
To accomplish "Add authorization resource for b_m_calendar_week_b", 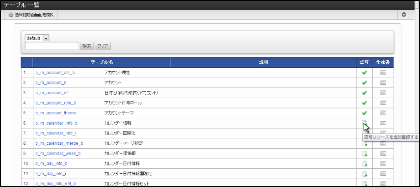I will 365,154.
